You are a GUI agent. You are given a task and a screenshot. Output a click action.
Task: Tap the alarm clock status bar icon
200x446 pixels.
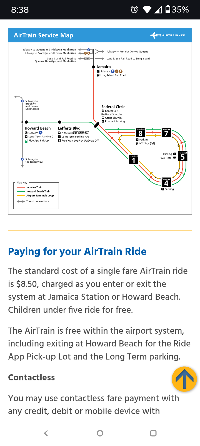point(134,10)
